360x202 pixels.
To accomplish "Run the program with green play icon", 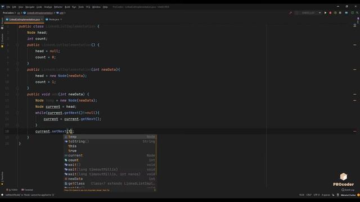I will (x=325, y=13).
